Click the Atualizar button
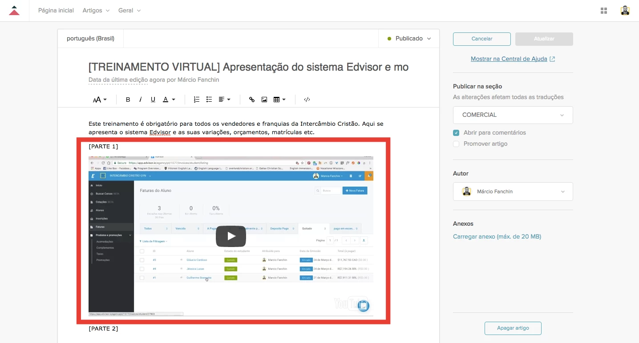This screenshot has height=343, width=639. (x=544, y=39)
